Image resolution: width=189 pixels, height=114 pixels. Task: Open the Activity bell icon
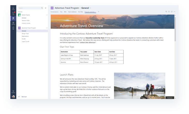pyautogui.click(x=13, y=8)
